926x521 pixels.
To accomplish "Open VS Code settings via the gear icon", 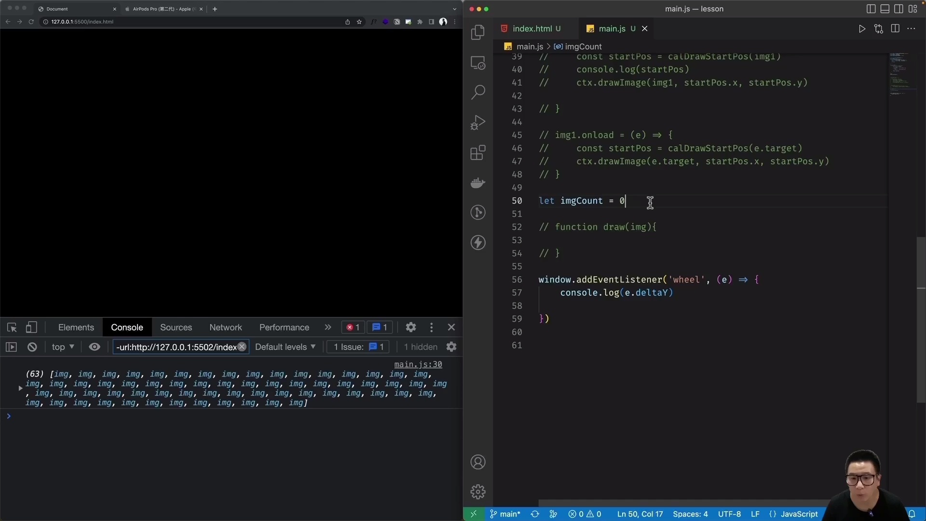I will point(478,491).
